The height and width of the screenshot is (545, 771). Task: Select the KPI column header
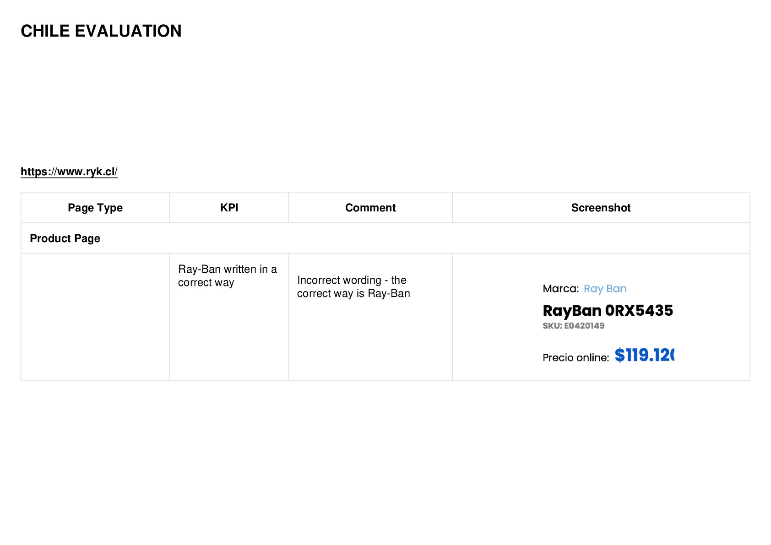(229, 208)
